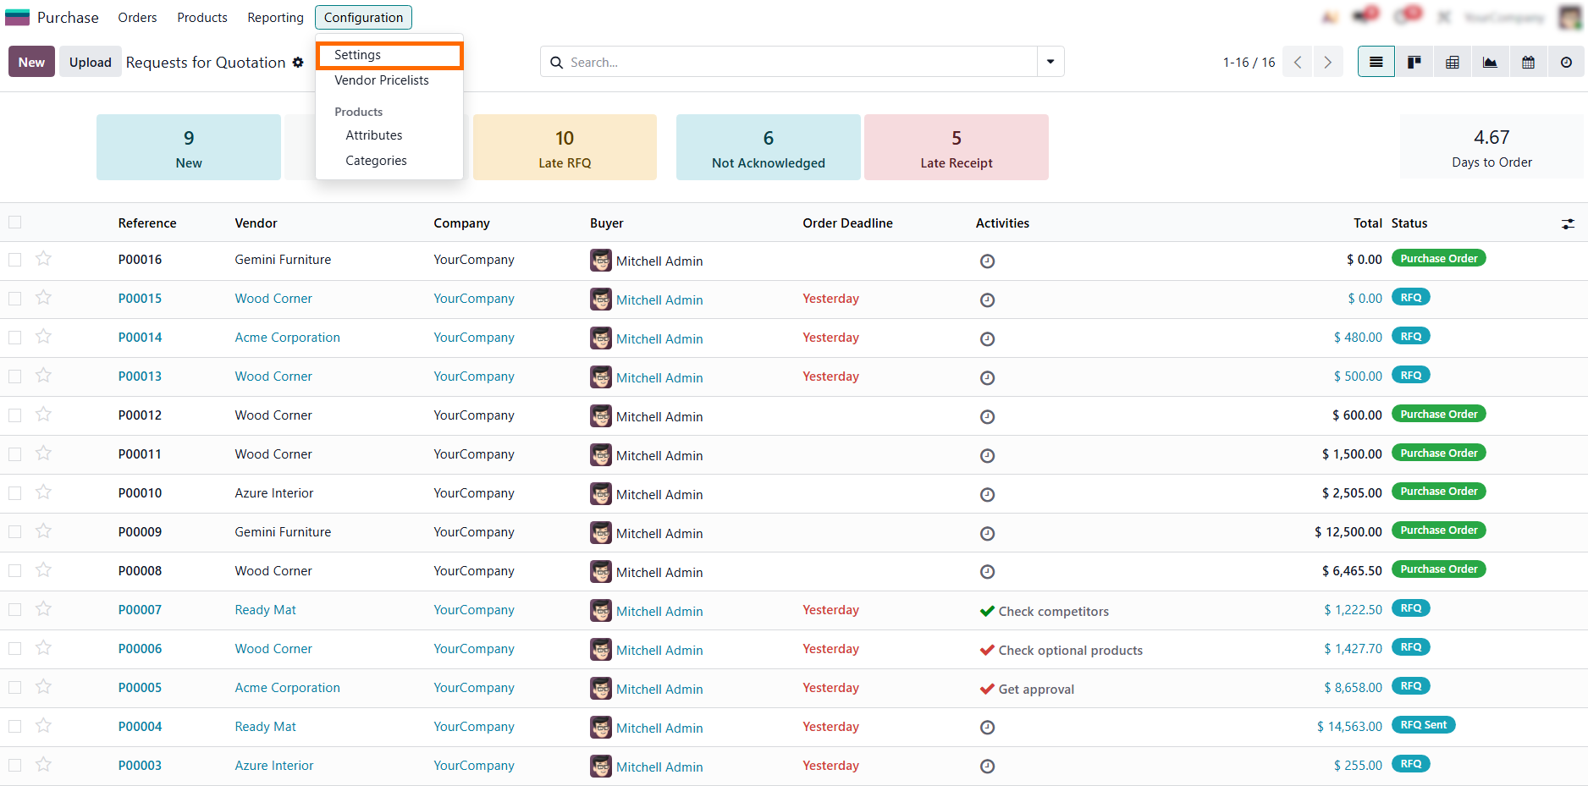The width and height of the screenshot is (1588, 786).
Task: Switch to Pivot table view
Action: [1452, 62]
